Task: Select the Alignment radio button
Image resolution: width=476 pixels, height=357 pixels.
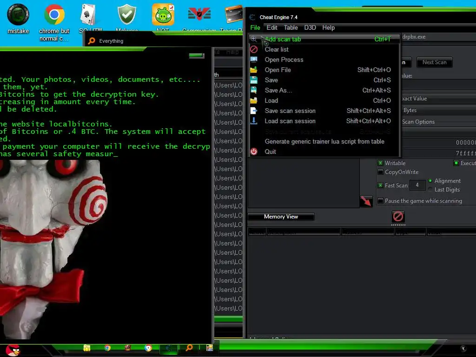Action: point(430,181)
